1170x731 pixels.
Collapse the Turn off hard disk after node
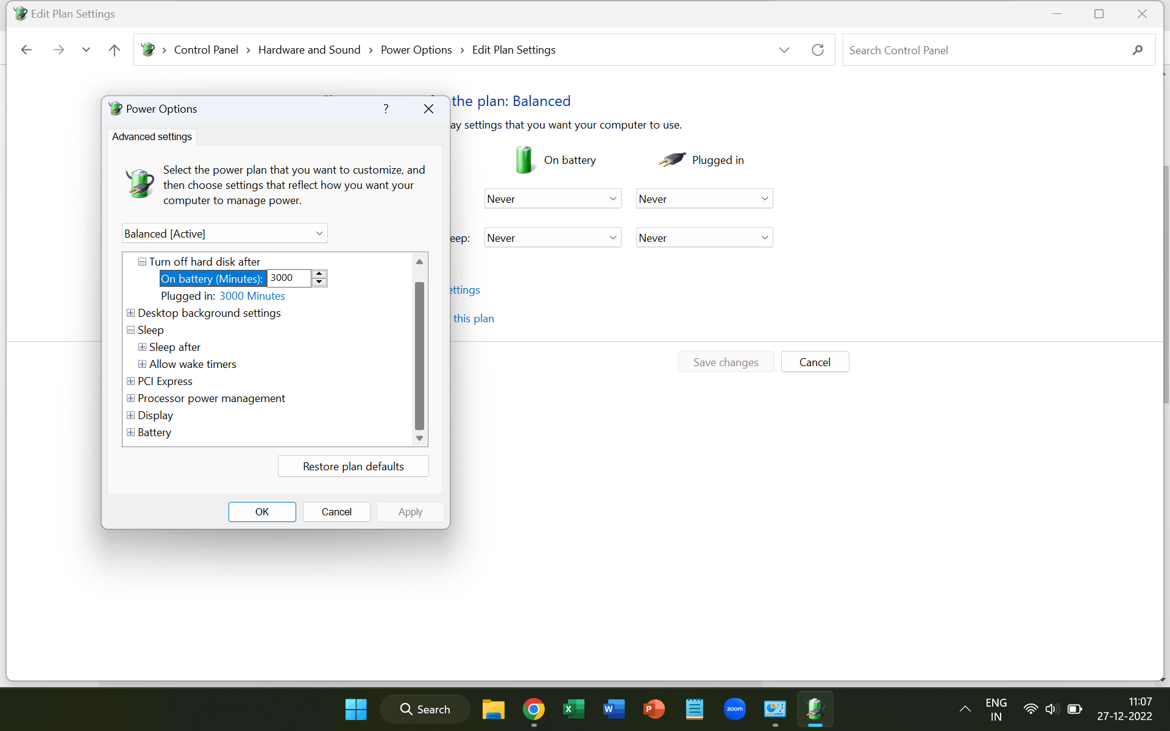(x=142, y=262)
